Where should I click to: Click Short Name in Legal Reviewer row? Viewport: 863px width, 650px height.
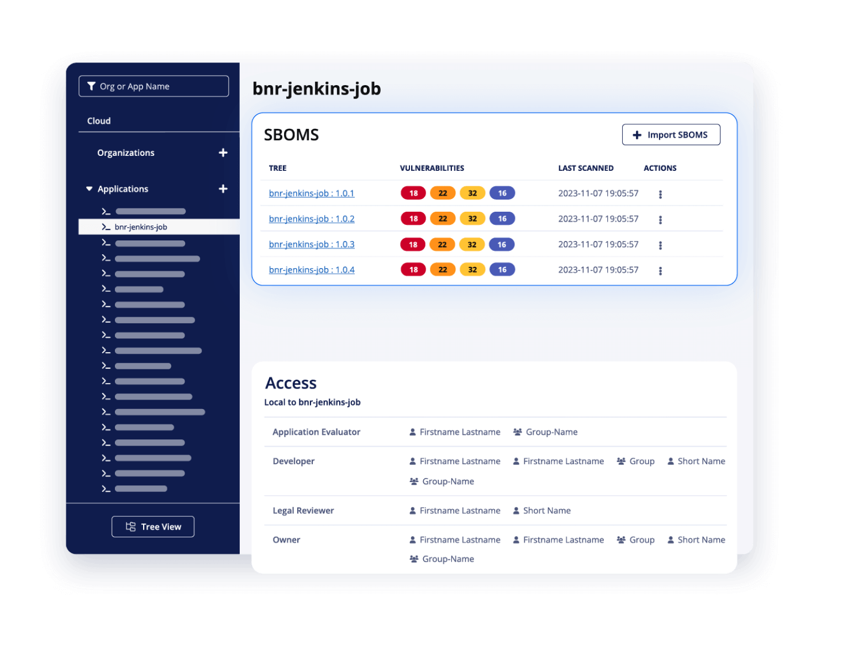(x=547, y=511)
